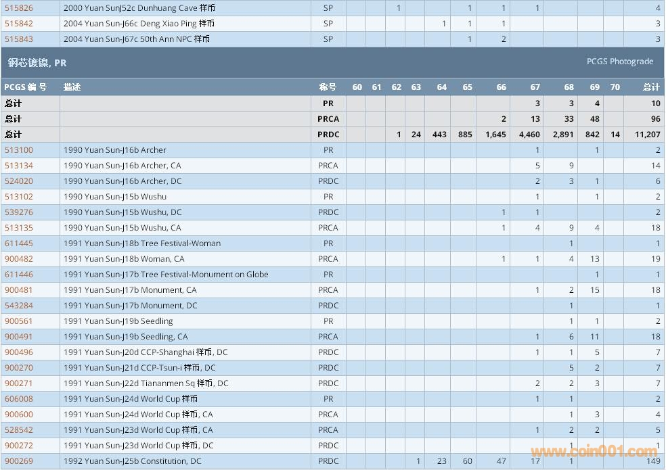Follow the 900482 Woman CA link
The width and height of the screenshot is (666, 470).
(18, 259)
